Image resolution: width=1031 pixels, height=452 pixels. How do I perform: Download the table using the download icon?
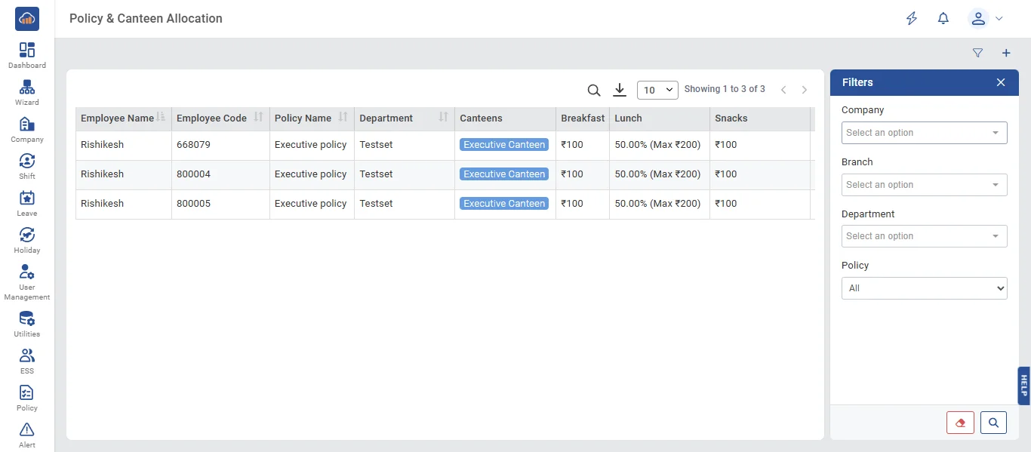pos(620,90)
